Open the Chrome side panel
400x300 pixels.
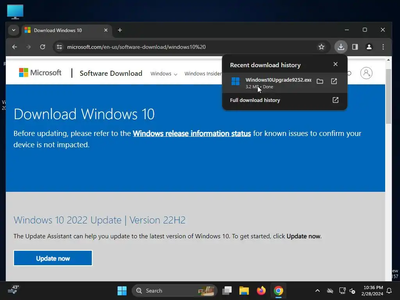[355, 47]
